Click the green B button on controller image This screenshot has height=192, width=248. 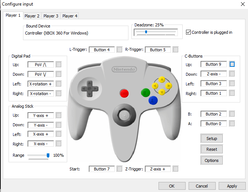click(x=146, y=93)
